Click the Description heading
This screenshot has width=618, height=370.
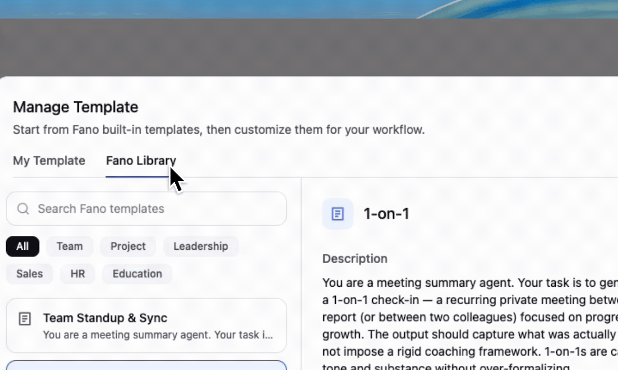[355, 258]
